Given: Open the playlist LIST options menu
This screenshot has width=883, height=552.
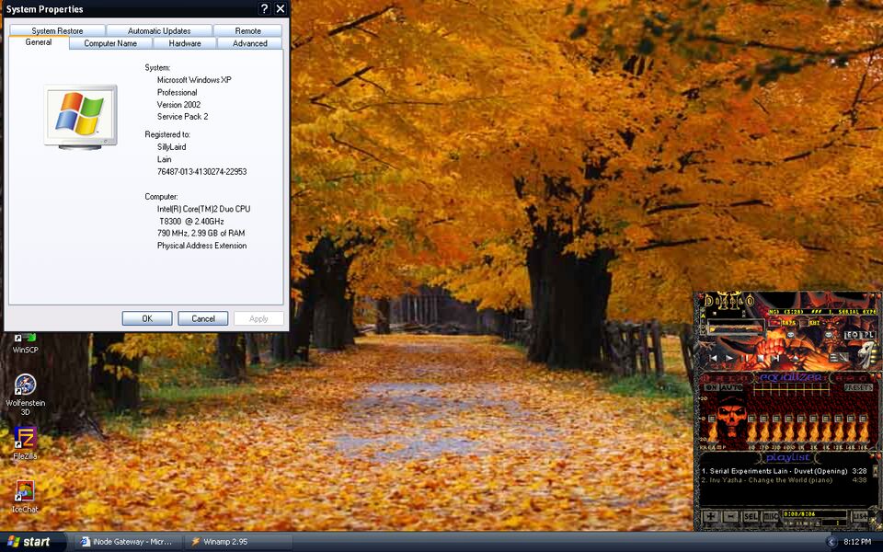Looking at the screenshot, I should (x=859, y=516).
